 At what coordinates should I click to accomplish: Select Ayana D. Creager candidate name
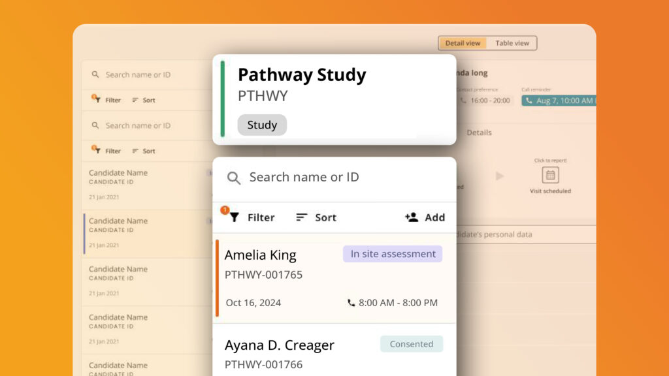pyautogui.click(x=280, y=345)
